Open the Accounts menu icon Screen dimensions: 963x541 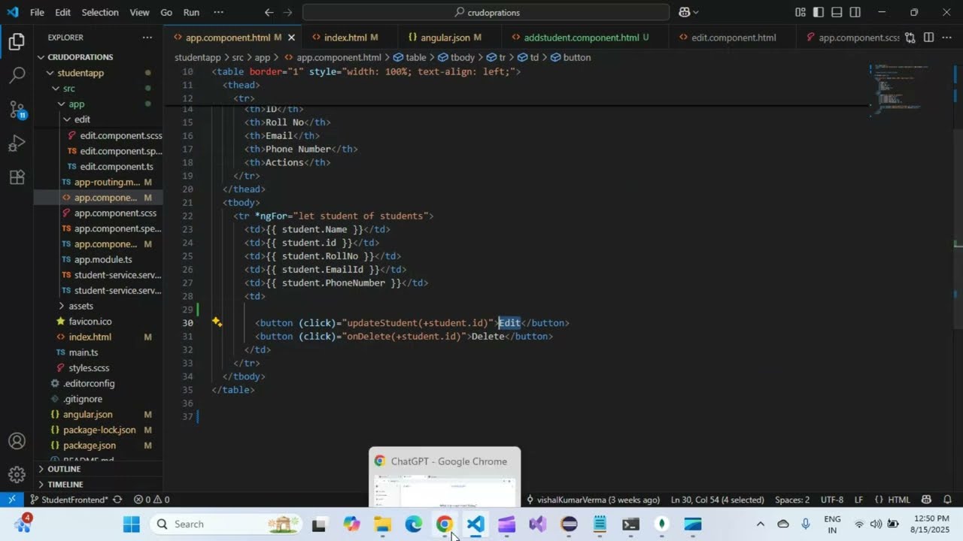pos(17,441)
